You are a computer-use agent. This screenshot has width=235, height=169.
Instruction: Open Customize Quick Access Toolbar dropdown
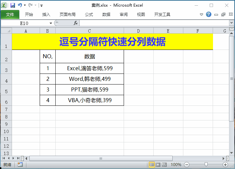coord(41,6)
